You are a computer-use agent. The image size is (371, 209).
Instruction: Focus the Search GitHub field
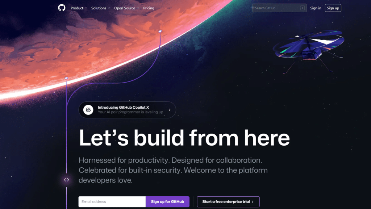[x=279, y=8]
